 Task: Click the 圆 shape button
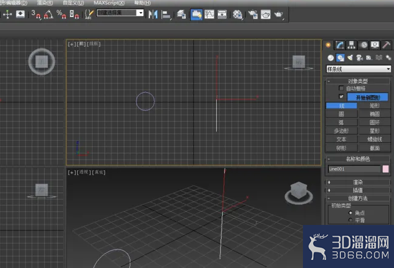click(341, 114)
